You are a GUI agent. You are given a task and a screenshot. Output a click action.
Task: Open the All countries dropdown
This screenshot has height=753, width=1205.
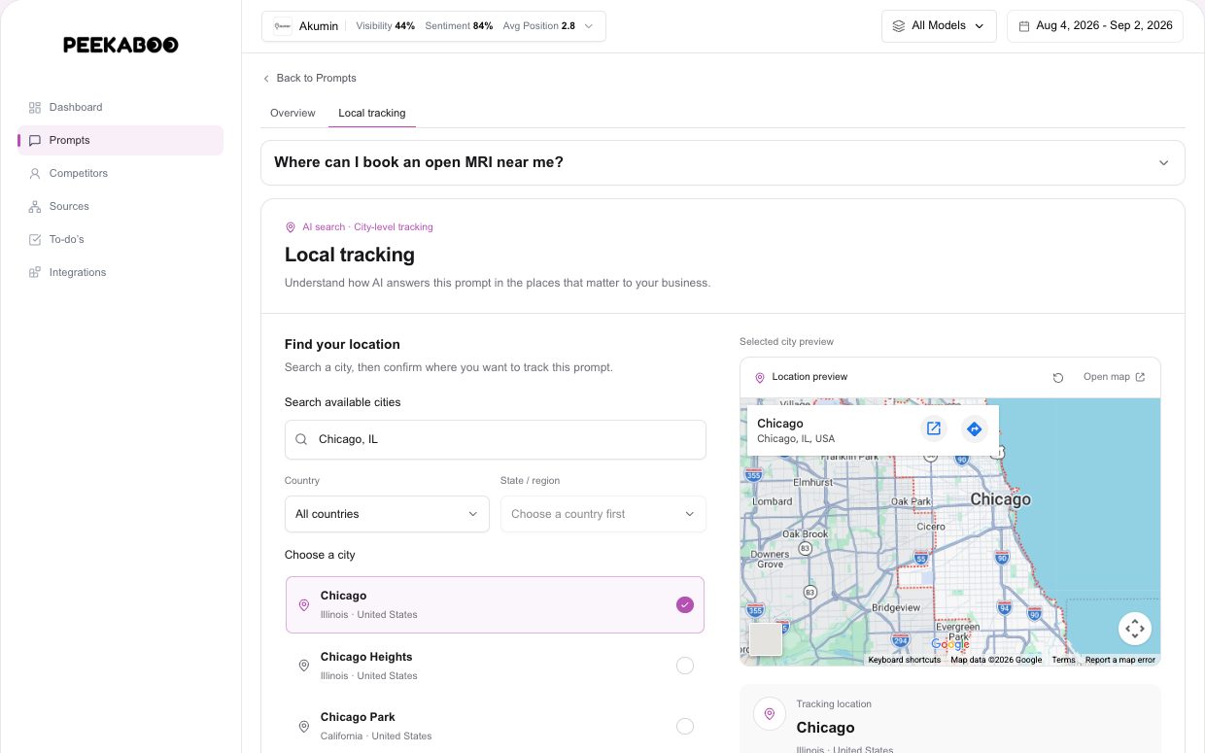coord(387,514)
